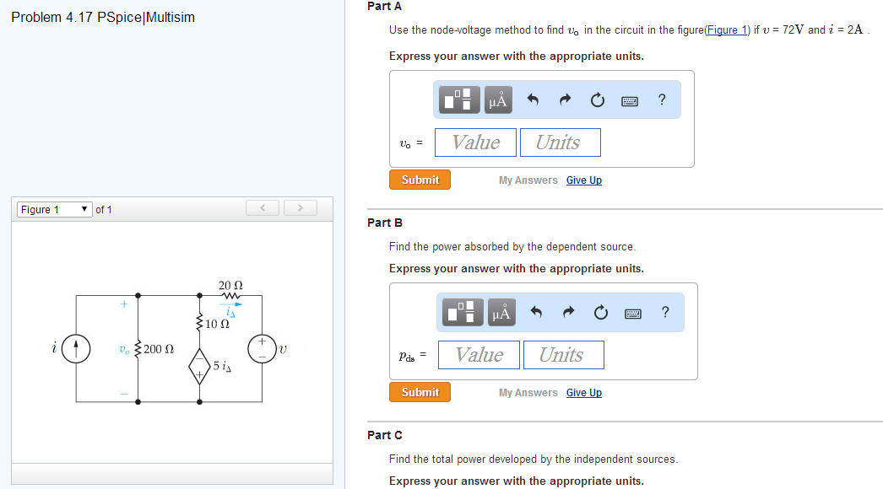883x489 pixels.
Task: Open the Figure 1 selection dropdown
Action: [x=54, y=209]
